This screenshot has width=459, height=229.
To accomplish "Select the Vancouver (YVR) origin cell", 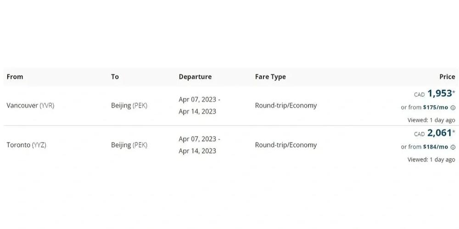I will pos(30,105).
